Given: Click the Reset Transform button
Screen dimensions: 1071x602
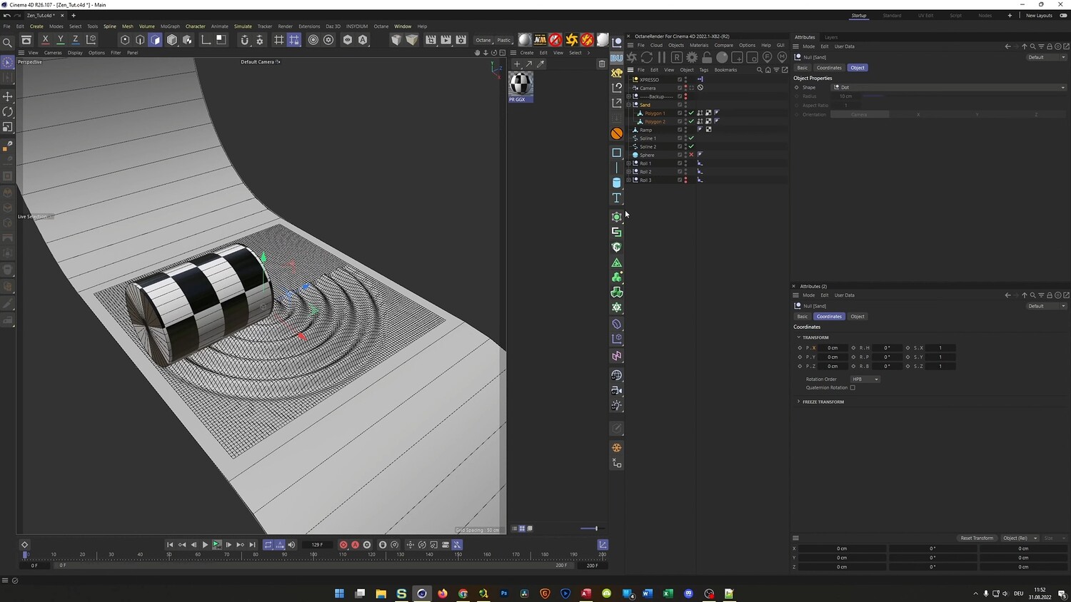Looking at the screenshot, I should [976, 539].
